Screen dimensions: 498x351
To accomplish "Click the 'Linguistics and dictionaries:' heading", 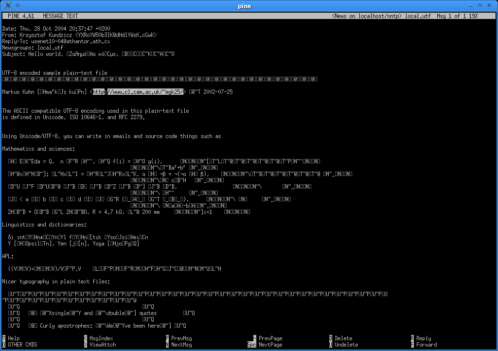I will click(44, 225).
